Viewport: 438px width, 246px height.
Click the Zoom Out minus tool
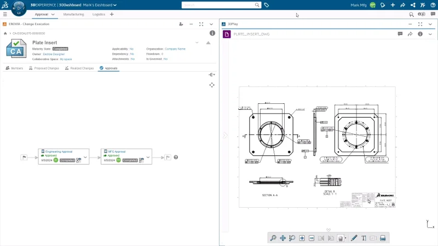click(312, 238)
